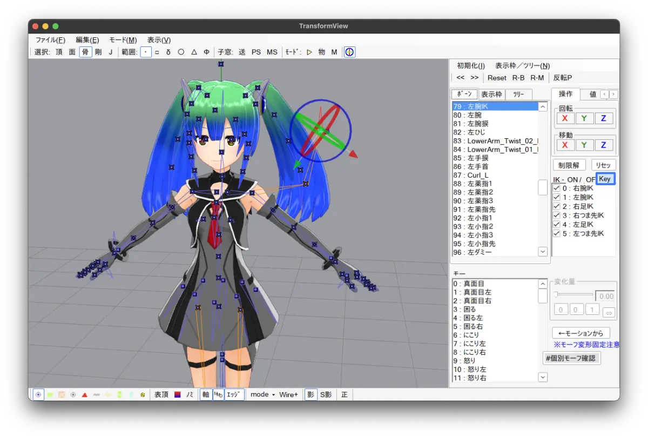648x438 pixels.
Task: Click the tab strip left scroll arrow
Action: click(605, 95)
